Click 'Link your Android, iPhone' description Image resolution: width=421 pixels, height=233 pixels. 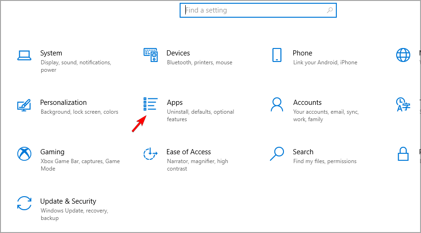325,62
